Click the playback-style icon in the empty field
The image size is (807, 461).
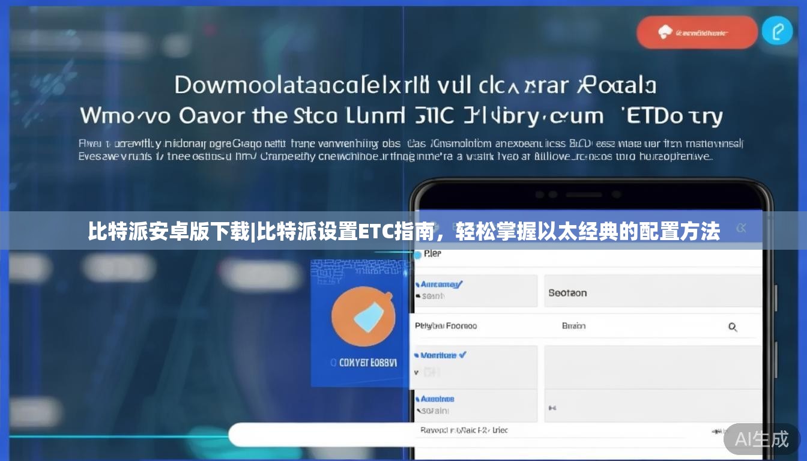coord(552,408)
